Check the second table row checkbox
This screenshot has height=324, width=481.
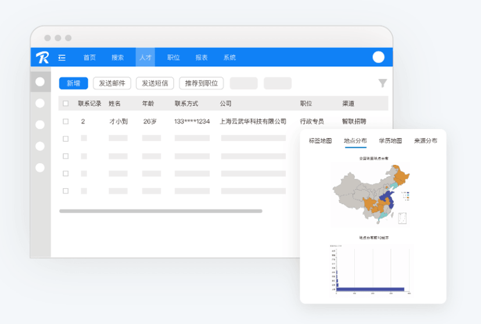(x=66, y=139)
